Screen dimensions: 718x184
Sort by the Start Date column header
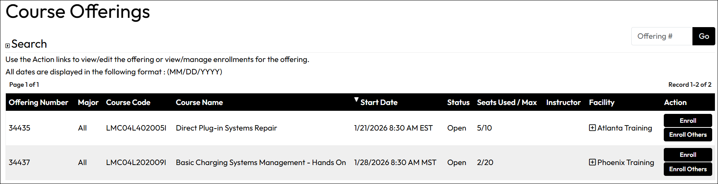coord(379,103)
